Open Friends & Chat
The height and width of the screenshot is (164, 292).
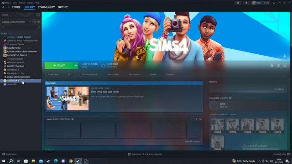[281, 154]
